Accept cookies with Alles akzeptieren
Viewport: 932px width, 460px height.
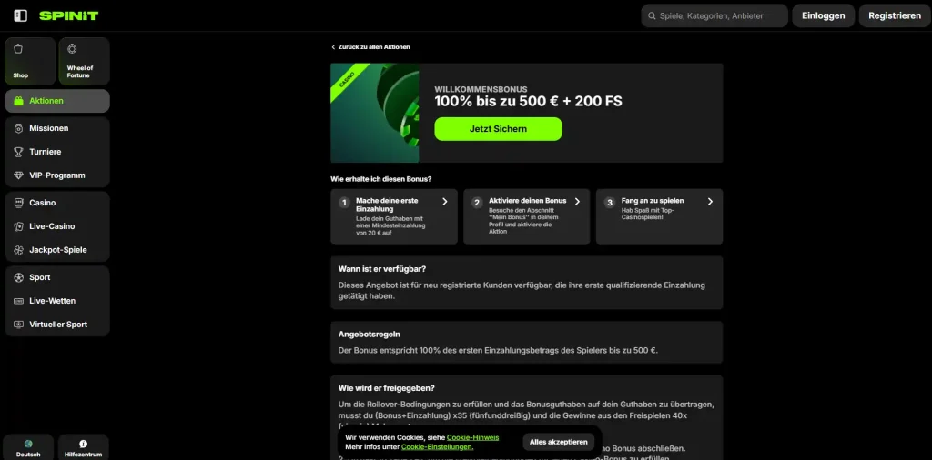click(x=558, y=442)
